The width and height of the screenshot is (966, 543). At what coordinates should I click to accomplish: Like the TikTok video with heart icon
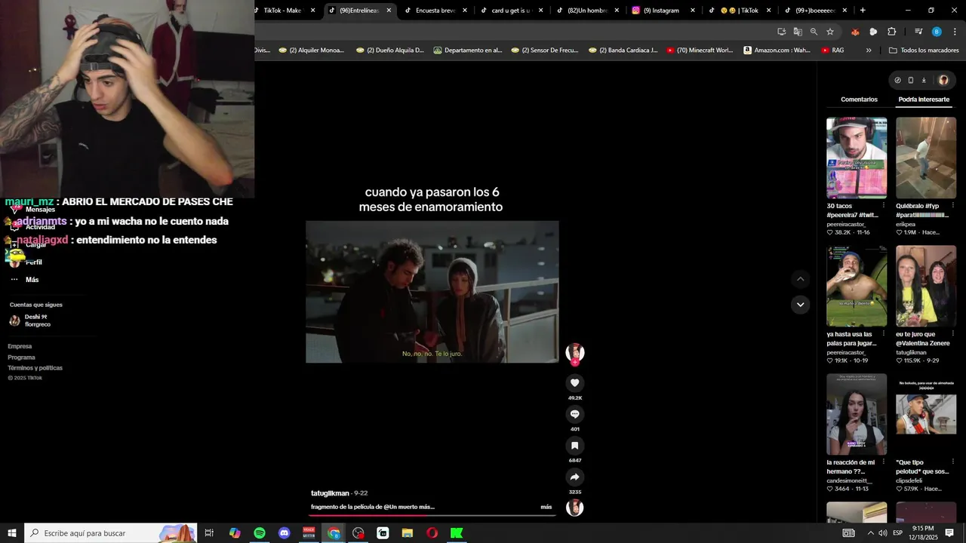point(574,383)
